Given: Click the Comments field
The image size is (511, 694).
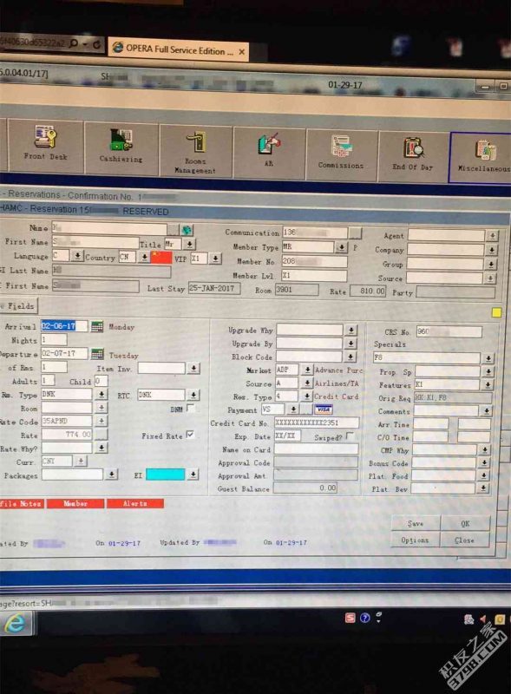Looking at the screenshot, I should [x=448, y=410].
